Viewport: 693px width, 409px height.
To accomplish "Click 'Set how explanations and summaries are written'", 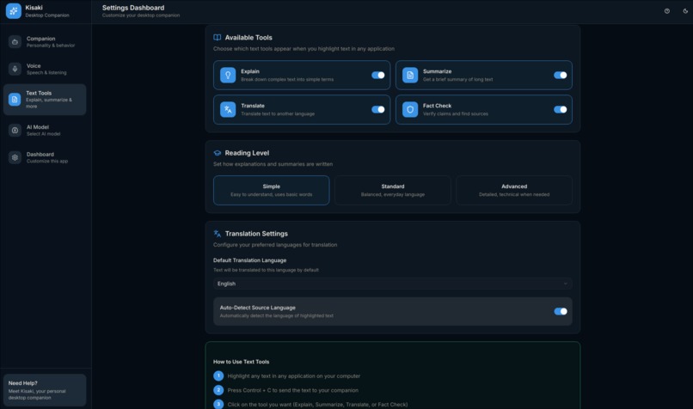I will pos(273,164).
